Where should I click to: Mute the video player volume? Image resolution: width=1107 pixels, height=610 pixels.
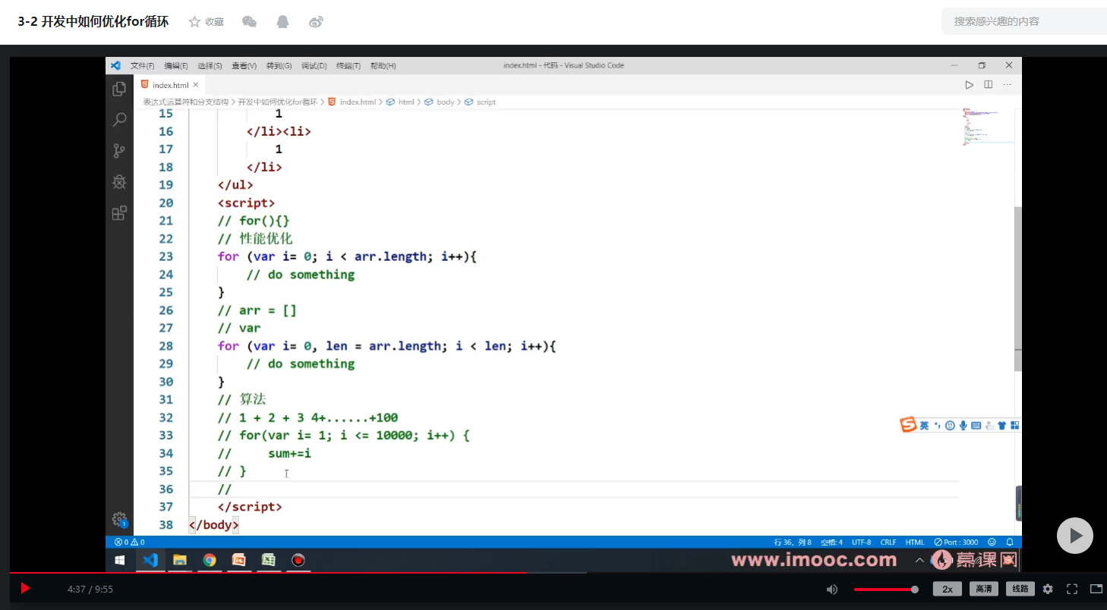[832, 590]
